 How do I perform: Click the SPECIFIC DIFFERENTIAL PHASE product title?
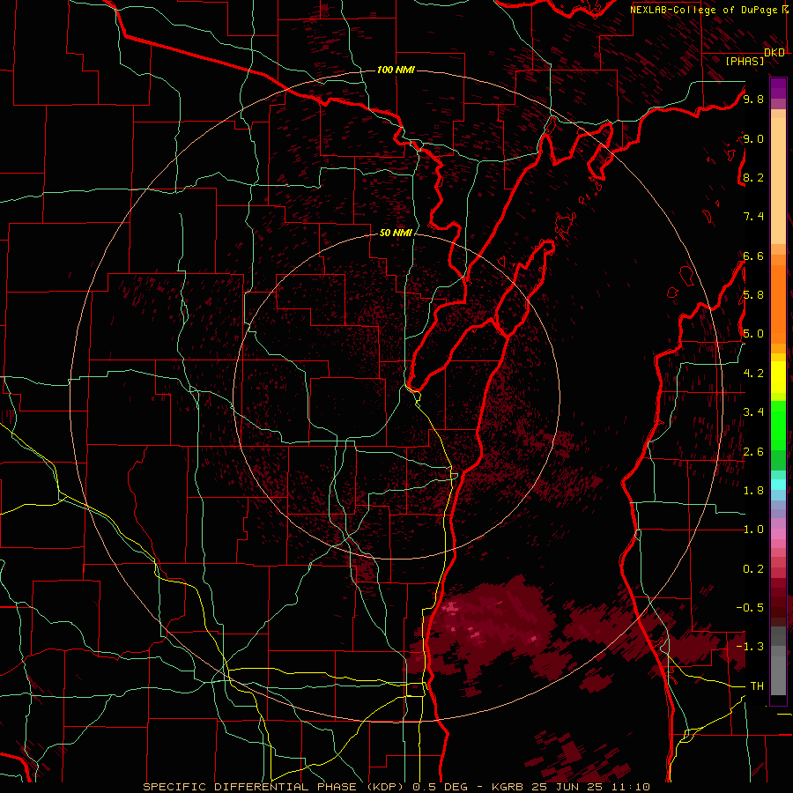click(x=249, y=787)
